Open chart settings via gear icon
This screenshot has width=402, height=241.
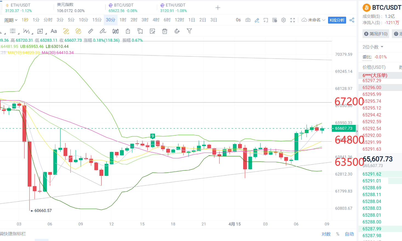coord(283,20)
